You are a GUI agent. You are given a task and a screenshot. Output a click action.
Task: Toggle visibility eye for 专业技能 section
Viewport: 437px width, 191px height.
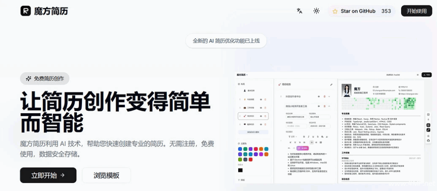point(261,100)
